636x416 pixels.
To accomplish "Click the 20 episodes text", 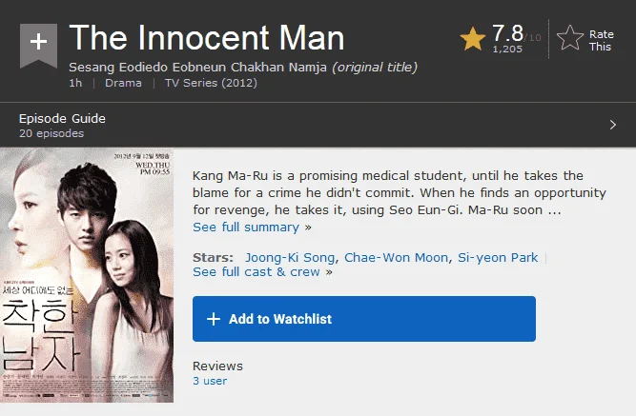I will click(51, 133).
